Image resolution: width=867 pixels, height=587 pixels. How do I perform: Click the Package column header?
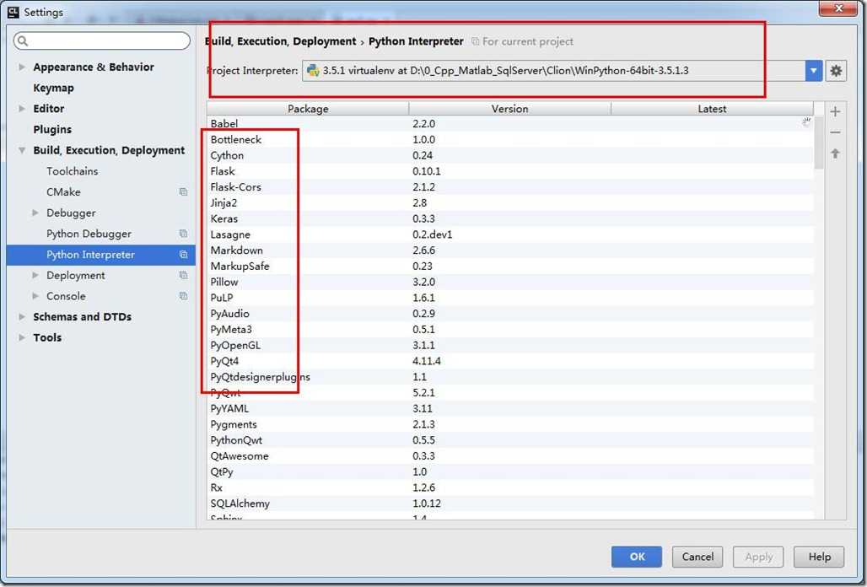pyautogui.click(x=308, y=109)
